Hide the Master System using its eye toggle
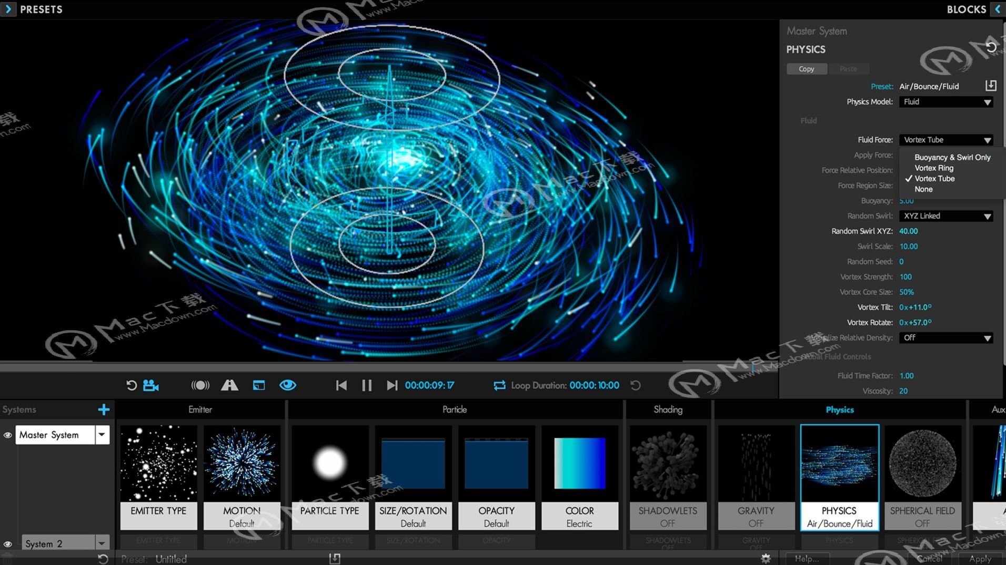1006x565 pixels. [7, 435]
